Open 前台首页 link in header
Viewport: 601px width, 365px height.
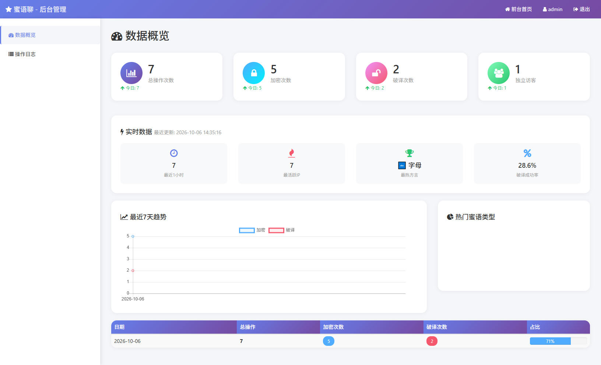tap(519, 9)
